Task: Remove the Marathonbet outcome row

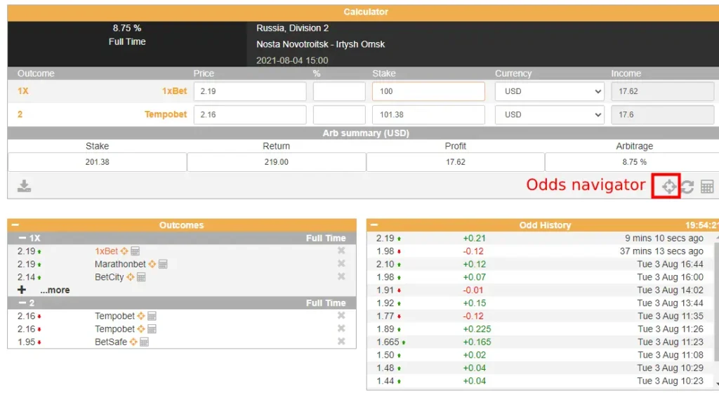Action: (x=341, y=264)
